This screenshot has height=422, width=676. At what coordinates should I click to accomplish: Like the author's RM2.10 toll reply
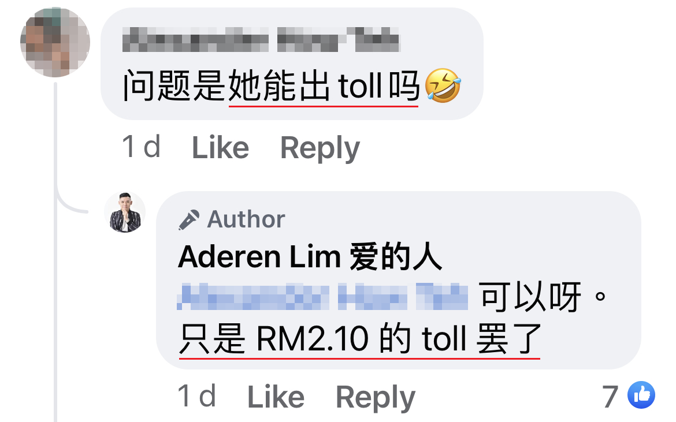(276, 397)
